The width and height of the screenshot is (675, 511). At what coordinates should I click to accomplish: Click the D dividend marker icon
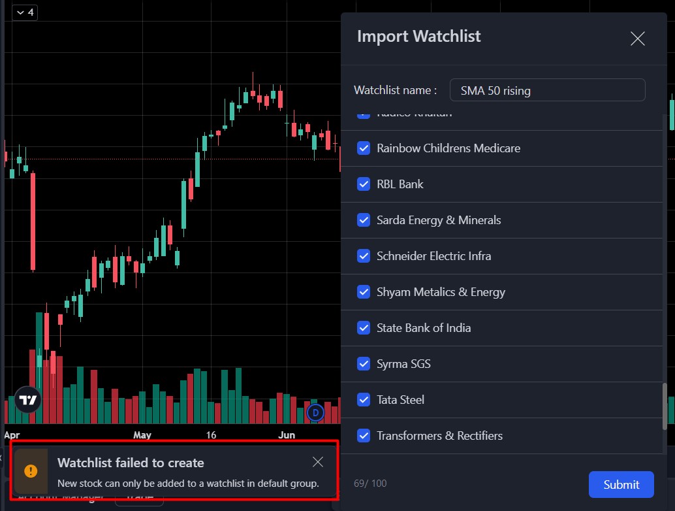[x=315, y=412]
